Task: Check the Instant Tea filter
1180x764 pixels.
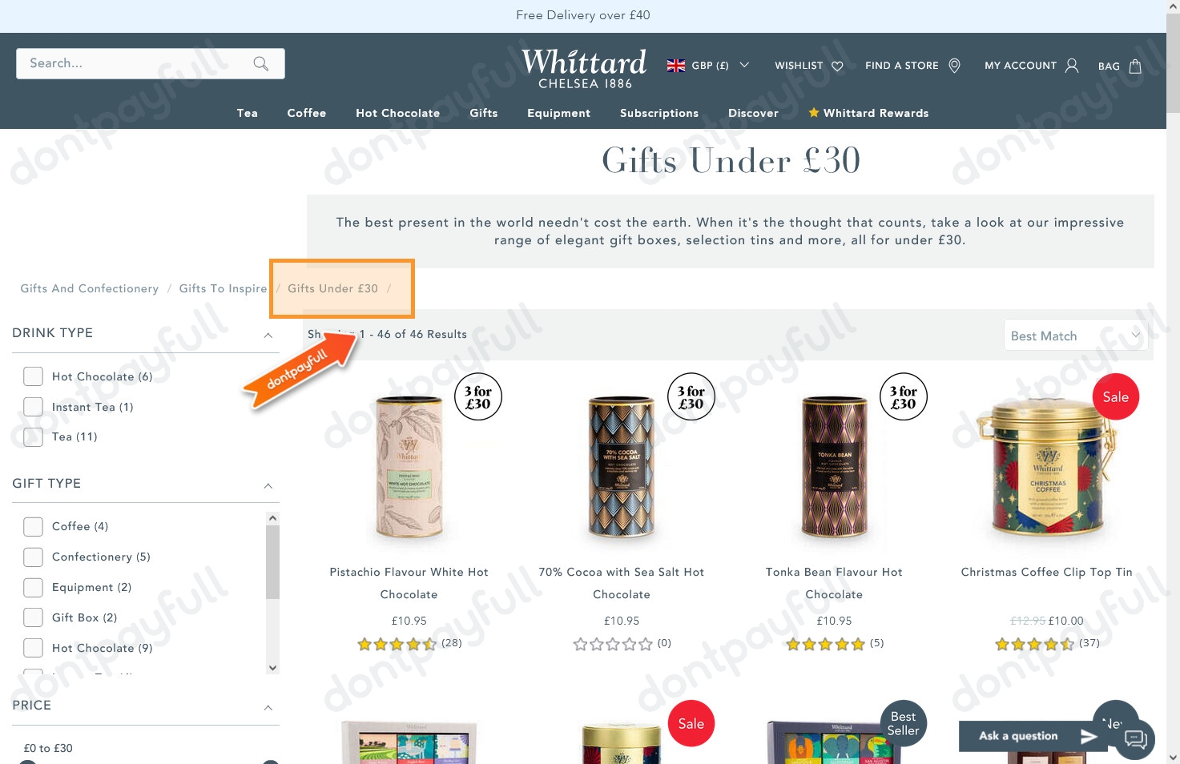Action: pos(33,407)
